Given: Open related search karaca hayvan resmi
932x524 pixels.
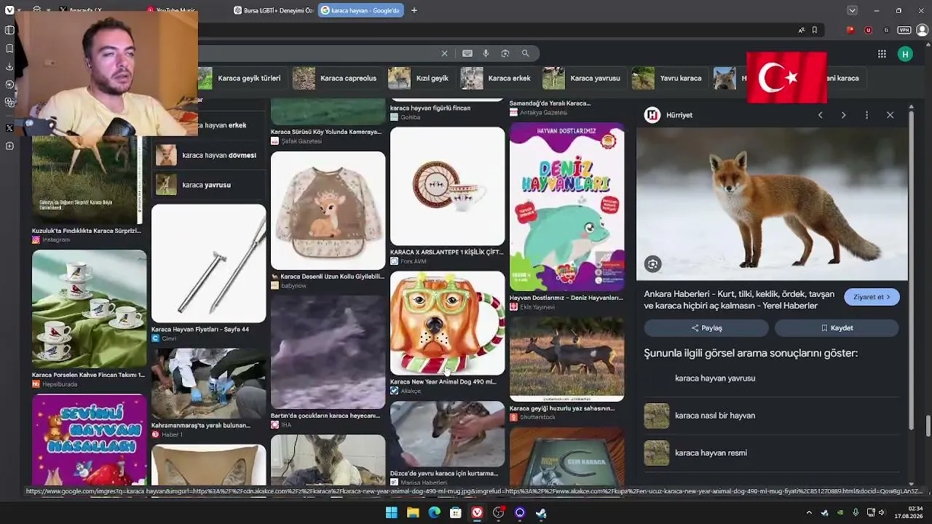Looking at the screenshot, I should [x=772, y=453].
